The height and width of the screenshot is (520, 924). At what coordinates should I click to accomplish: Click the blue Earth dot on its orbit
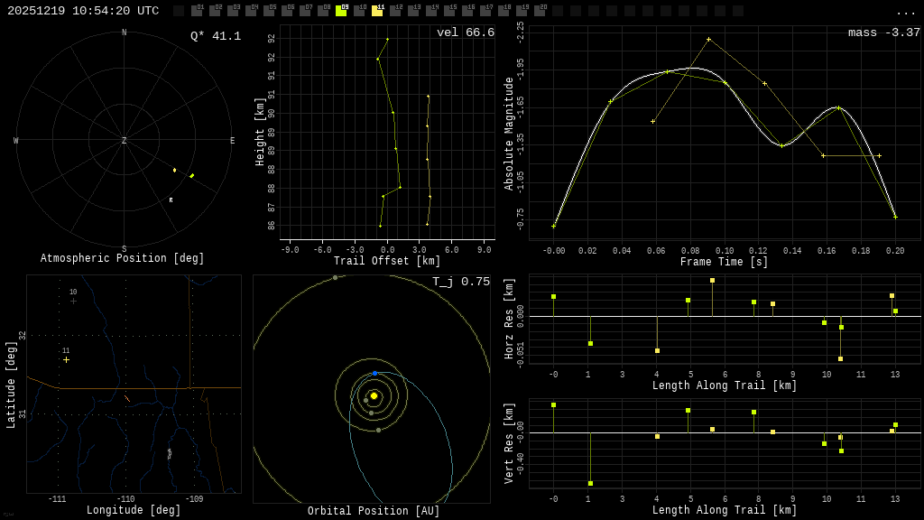coord(374,373)
